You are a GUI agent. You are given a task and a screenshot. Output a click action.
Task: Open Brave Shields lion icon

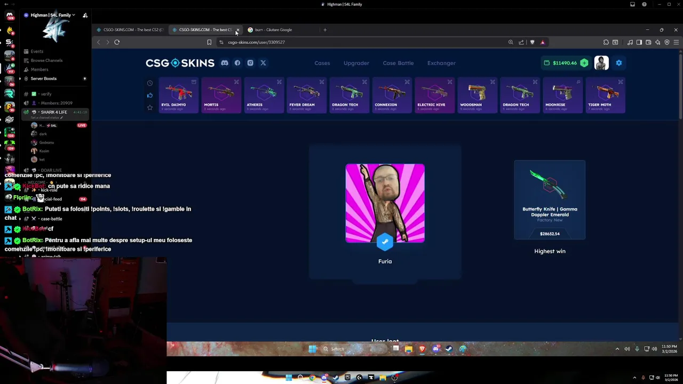[x=532, y=42]
